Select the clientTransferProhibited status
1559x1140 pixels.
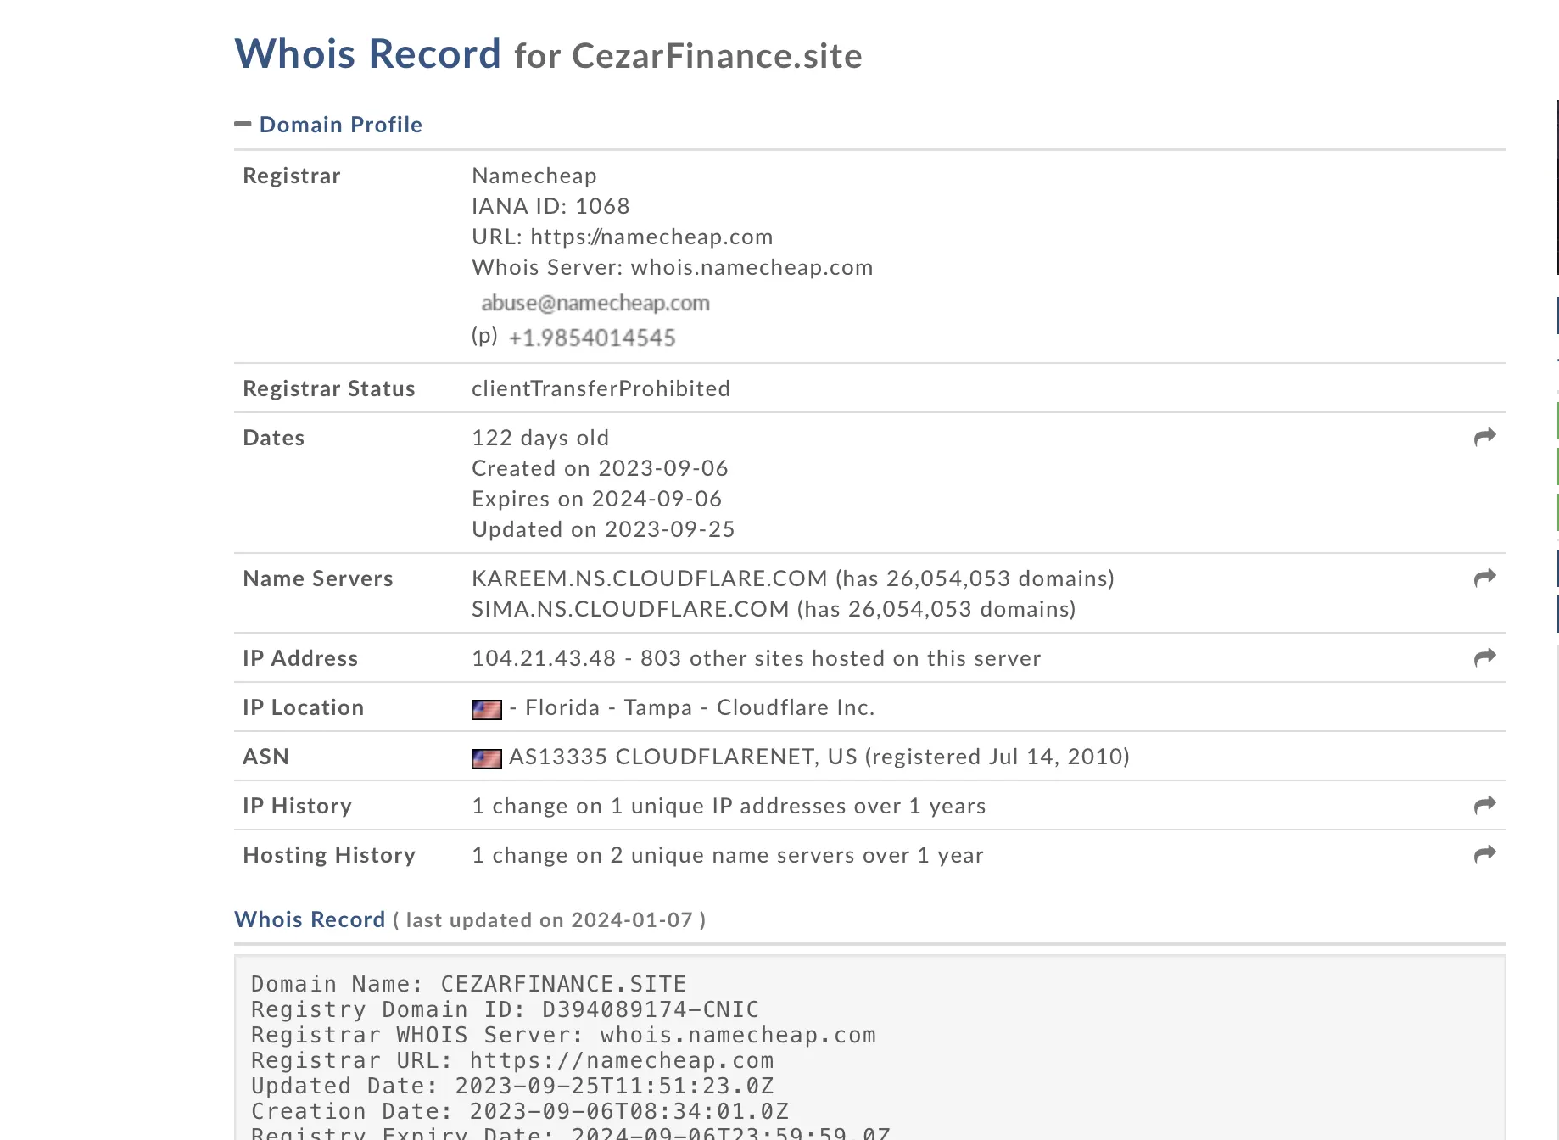point(601,388)
